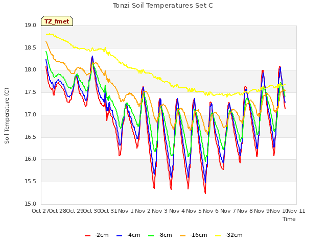
Task: Click the Oct 28 x-axis tick label
Action: [58, 211]
